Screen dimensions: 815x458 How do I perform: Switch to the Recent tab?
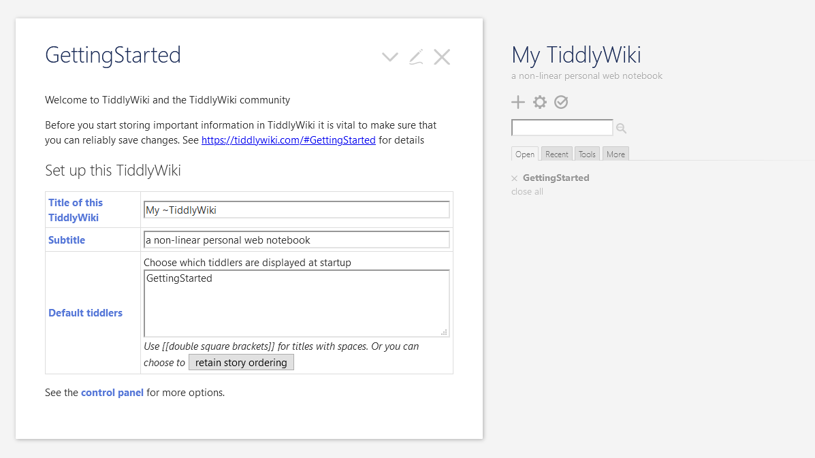(x=557, y=154)
